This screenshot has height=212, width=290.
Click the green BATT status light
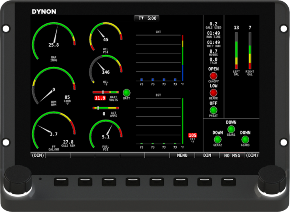point(127,93)
